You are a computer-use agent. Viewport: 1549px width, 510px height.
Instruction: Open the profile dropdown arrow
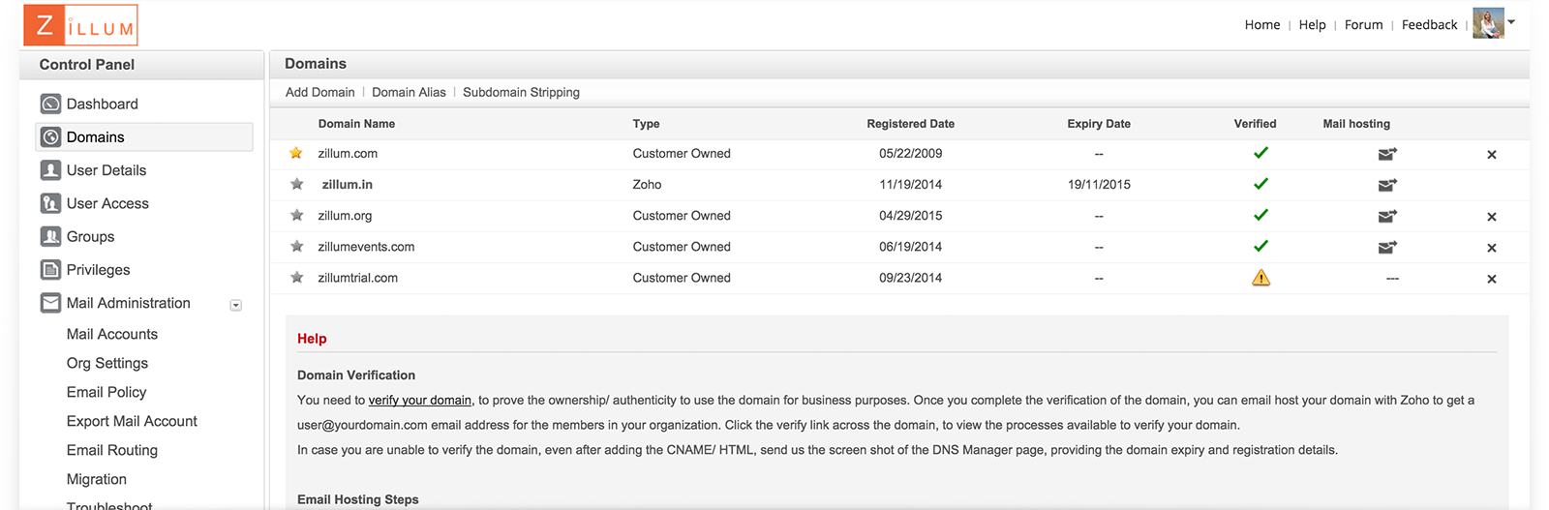tap(1511, 22)
